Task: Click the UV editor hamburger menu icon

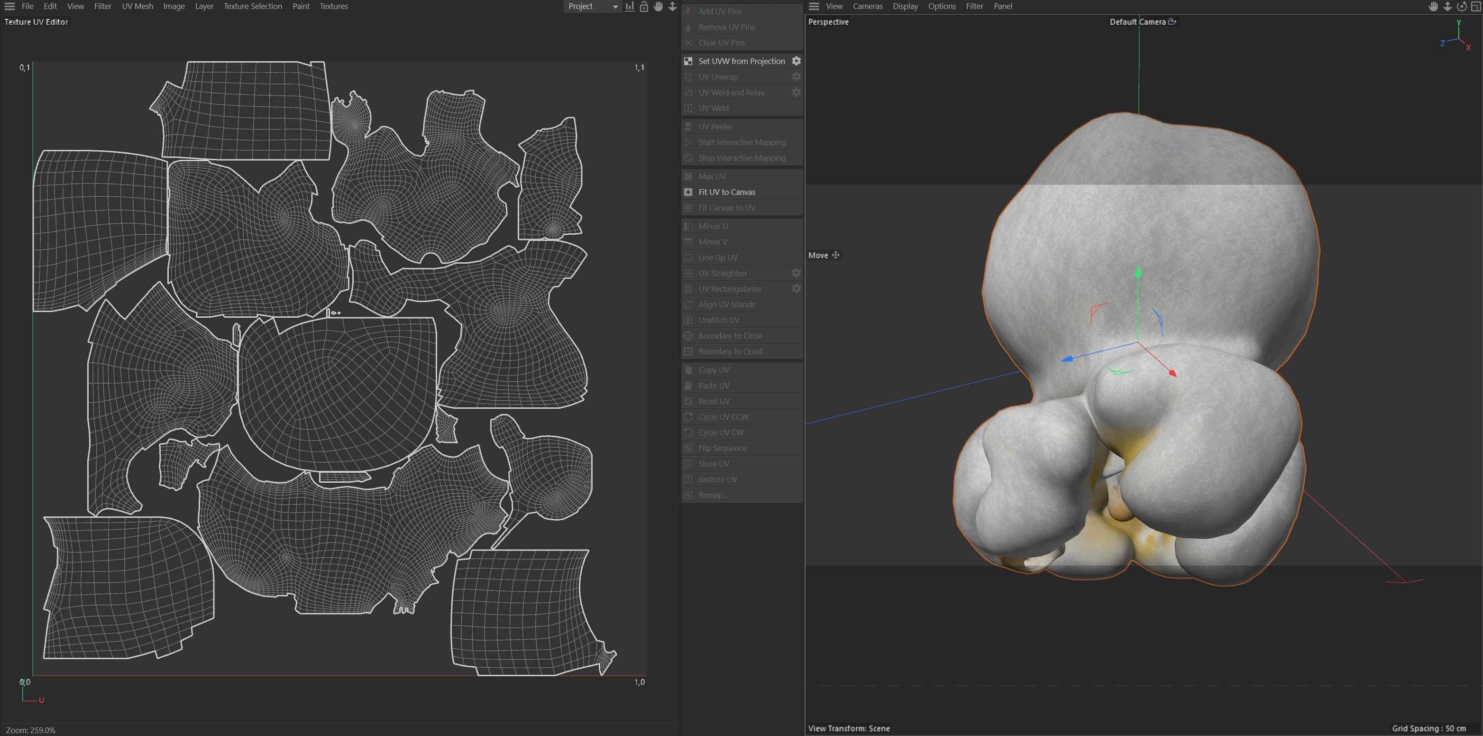Action: click(x=9, y=6)
